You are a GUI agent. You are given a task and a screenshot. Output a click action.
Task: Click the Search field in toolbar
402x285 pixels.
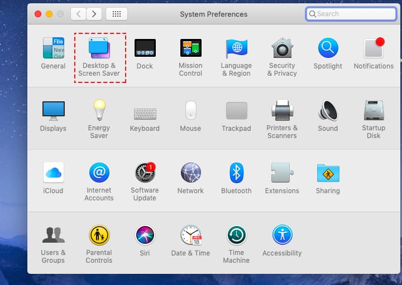coord(353,14)
